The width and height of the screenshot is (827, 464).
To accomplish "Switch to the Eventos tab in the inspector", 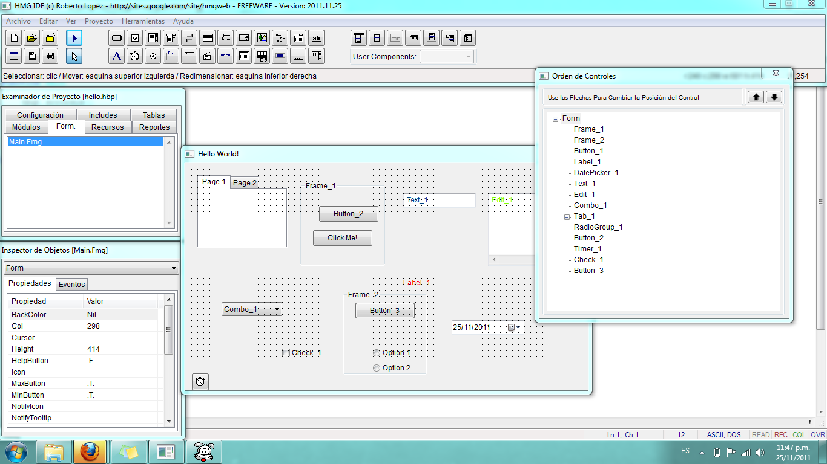I will pos(71,283).
